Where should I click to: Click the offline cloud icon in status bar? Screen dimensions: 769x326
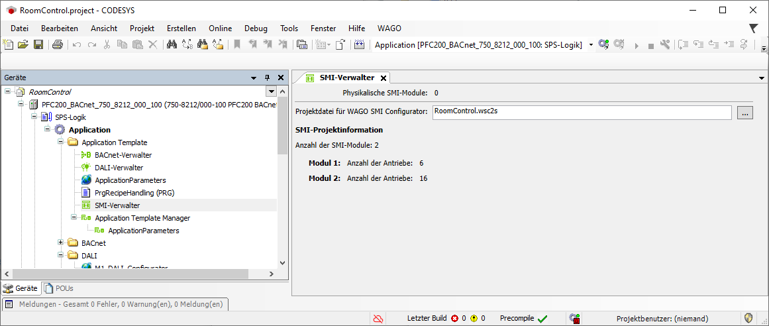click(378, 319)
